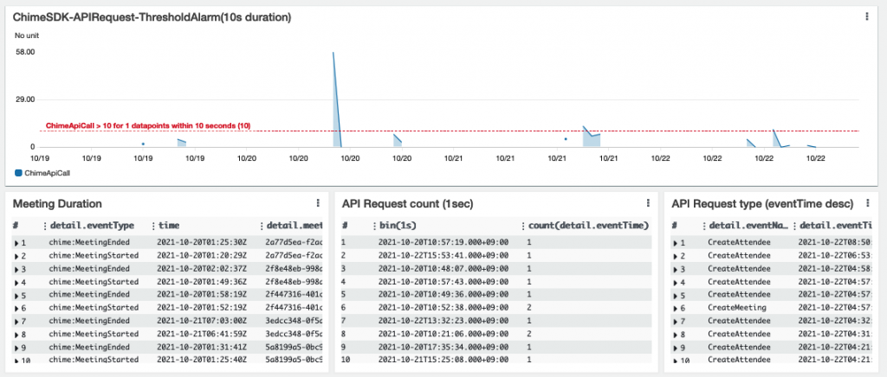
Task: Select bin cell 2021-10-20T10:57:19.000+09:00
Action: (443, 243)
